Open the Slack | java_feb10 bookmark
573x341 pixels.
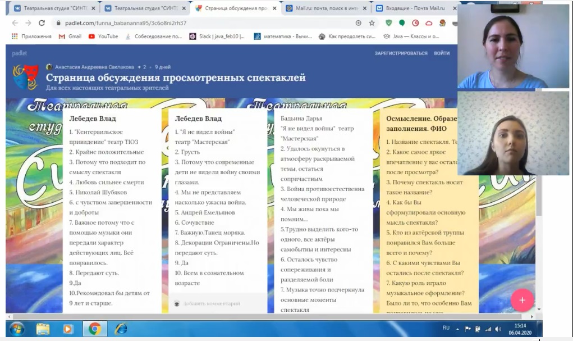pos(217,36)
